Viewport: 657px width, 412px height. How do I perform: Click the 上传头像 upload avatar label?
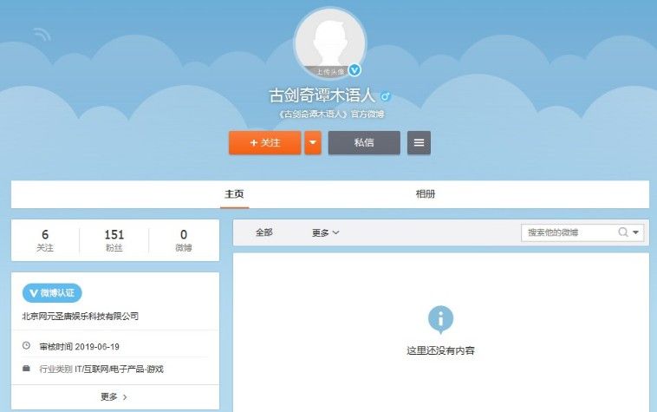[x=329, y=72]
